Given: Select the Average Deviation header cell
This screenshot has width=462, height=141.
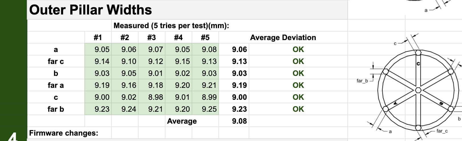Looking at the screenshot, I should click(283, 38).
